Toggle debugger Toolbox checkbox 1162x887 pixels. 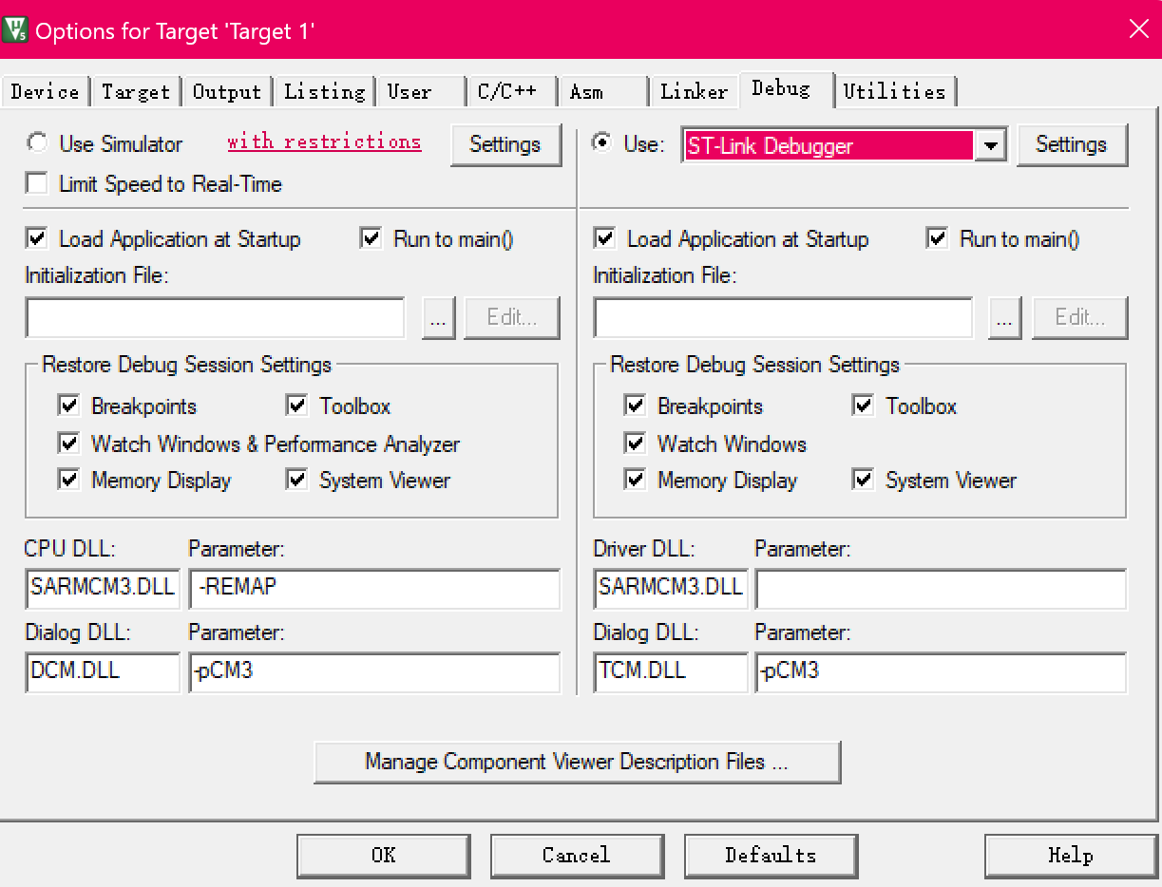(864, 406)
